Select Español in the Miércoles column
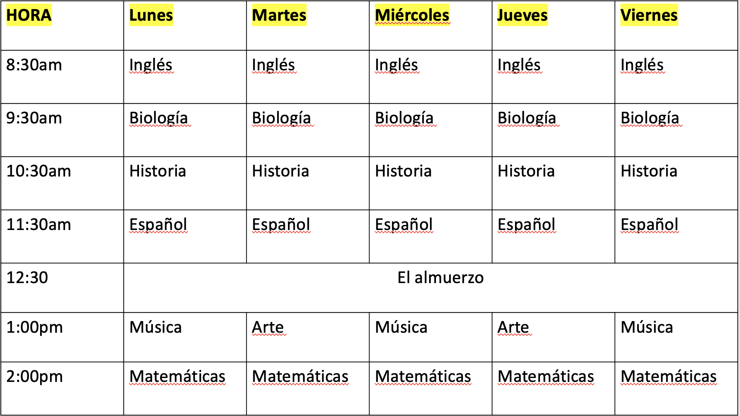The width and height of the screenshot is (740, 416). point(404,224)
